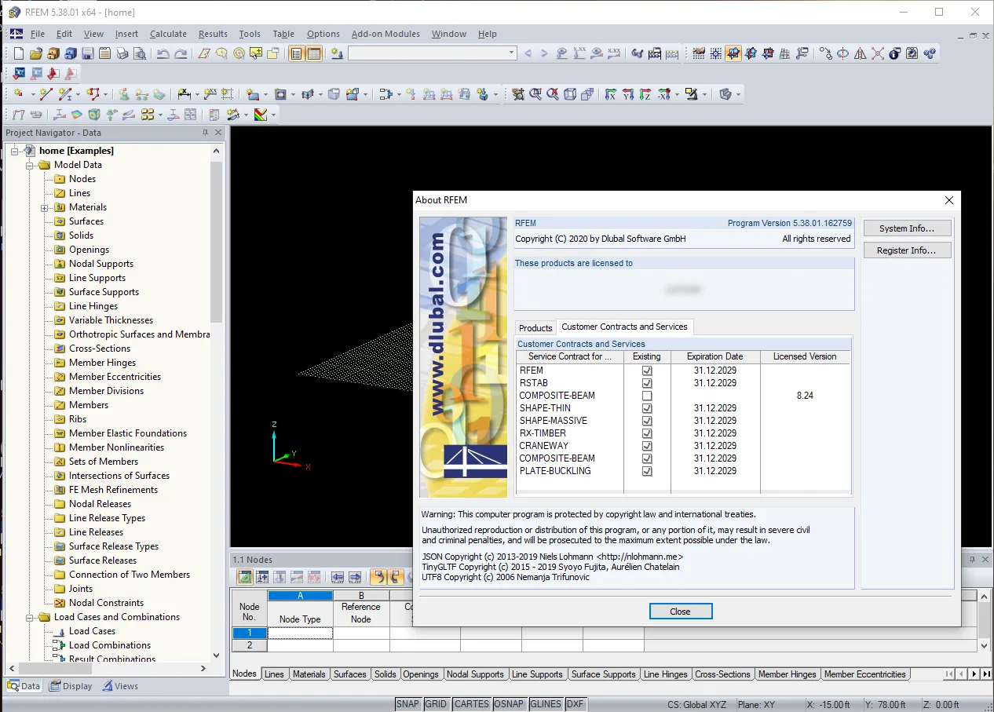The width and height of the screenshot is (994, 712).
Task: Toggle the Table display icon
Action: click(314, 53)
